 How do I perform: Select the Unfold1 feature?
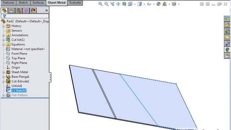pyautogui.click(x=17, y=86)
